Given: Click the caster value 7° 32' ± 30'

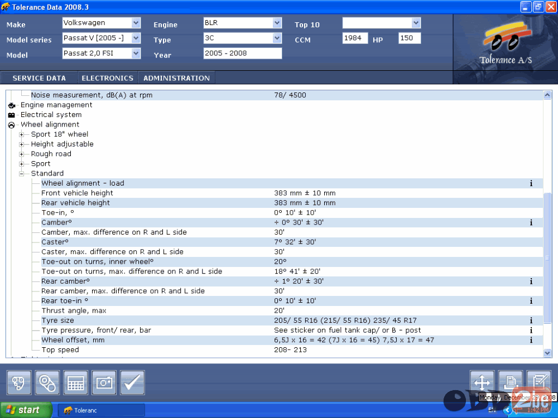Looking at the screenshot, I should [x=295, y=242].
